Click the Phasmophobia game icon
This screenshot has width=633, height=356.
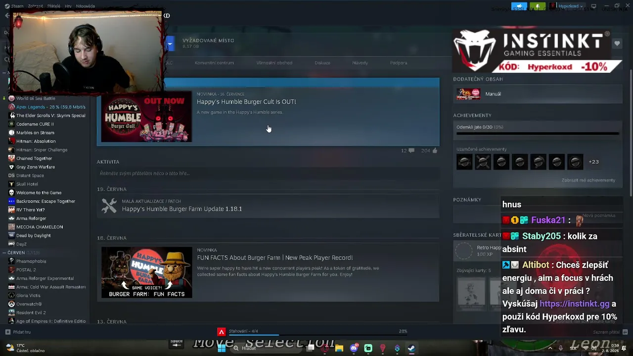click(x=11, y=261)
